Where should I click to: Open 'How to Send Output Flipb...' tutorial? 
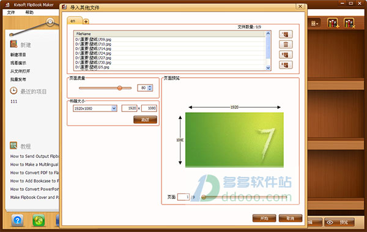click(x=35, y=156)
